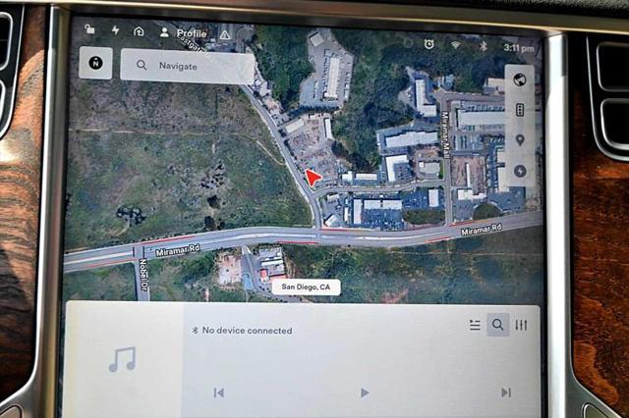Tap the 3:11 pm clock
The width and height of the screenshot is (629, 418).
tap(519, 48)
